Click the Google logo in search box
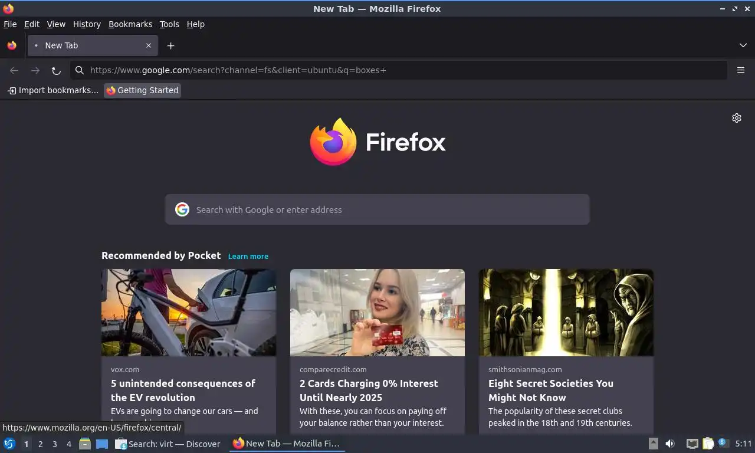This screenshot has width=755, height=453. tap(182, 209)
